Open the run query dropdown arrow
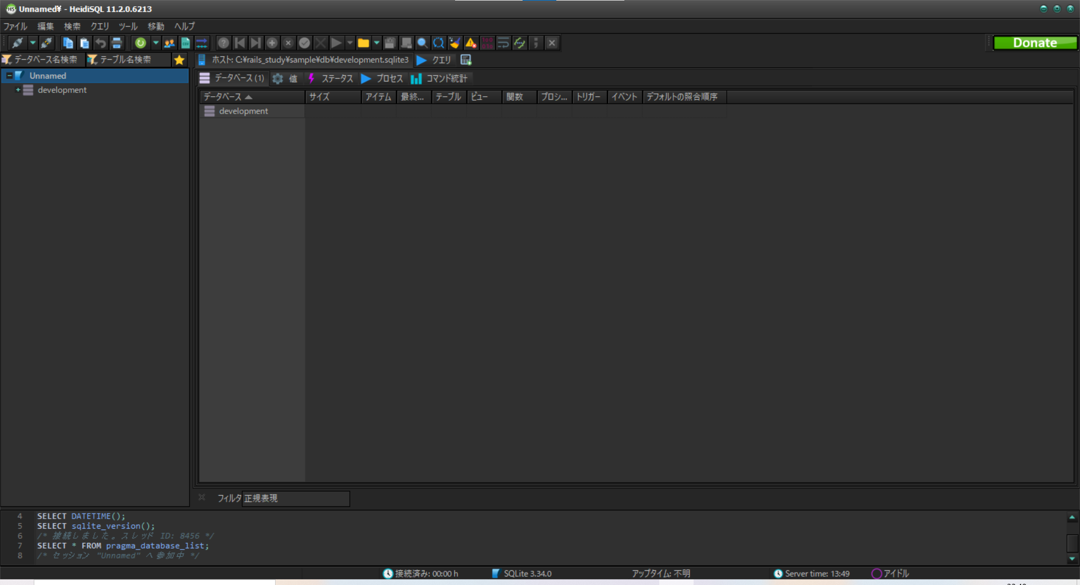Image resolution: width=1080 pixels, height=585 pixels. [x=350, y=43]
